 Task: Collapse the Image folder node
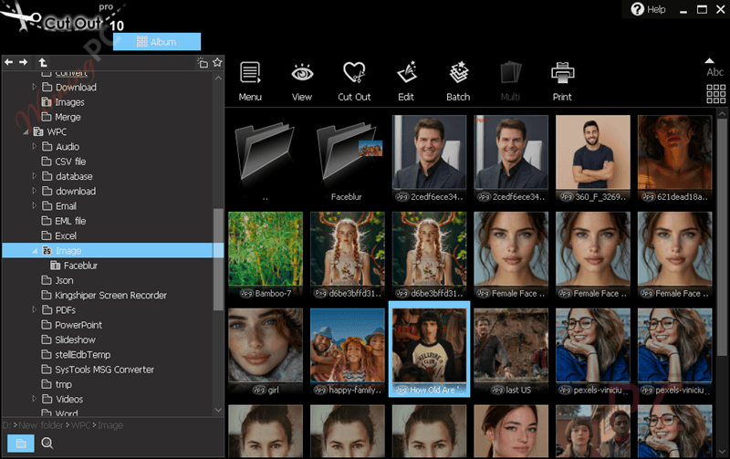coord(35,251)
